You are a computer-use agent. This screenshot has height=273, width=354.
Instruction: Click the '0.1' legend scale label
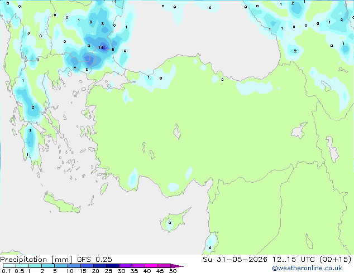click(x=6, y=271)
